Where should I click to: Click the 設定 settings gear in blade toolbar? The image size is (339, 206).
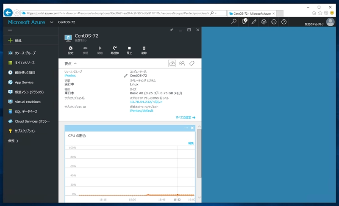click(71, 50)
